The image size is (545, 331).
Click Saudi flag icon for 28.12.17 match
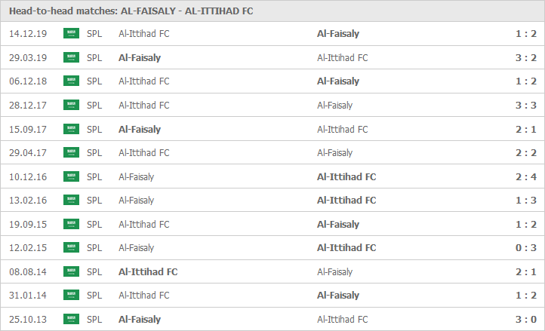coord(71,105)
